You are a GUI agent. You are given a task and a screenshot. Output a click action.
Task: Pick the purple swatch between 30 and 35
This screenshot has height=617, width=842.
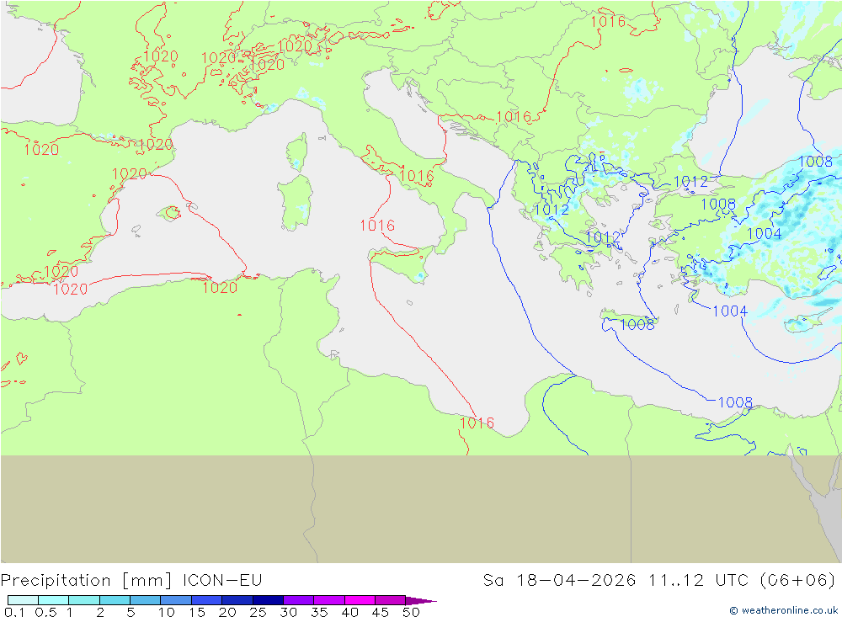[298, 600]
